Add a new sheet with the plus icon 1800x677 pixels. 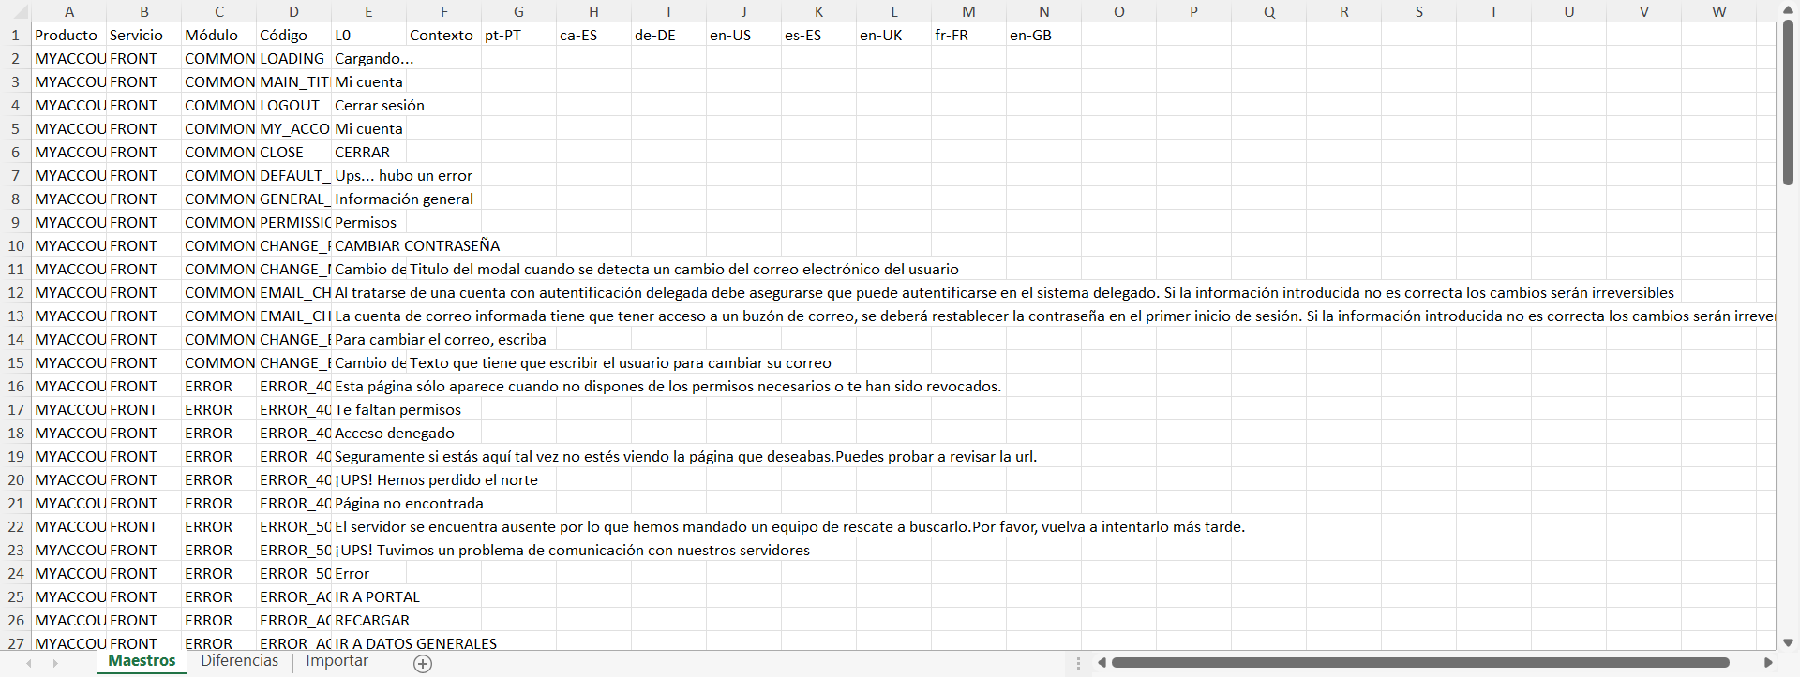[423, 664]
